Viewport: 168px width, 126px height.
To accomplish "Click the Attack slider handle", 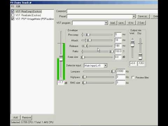I will pos(89,40).
